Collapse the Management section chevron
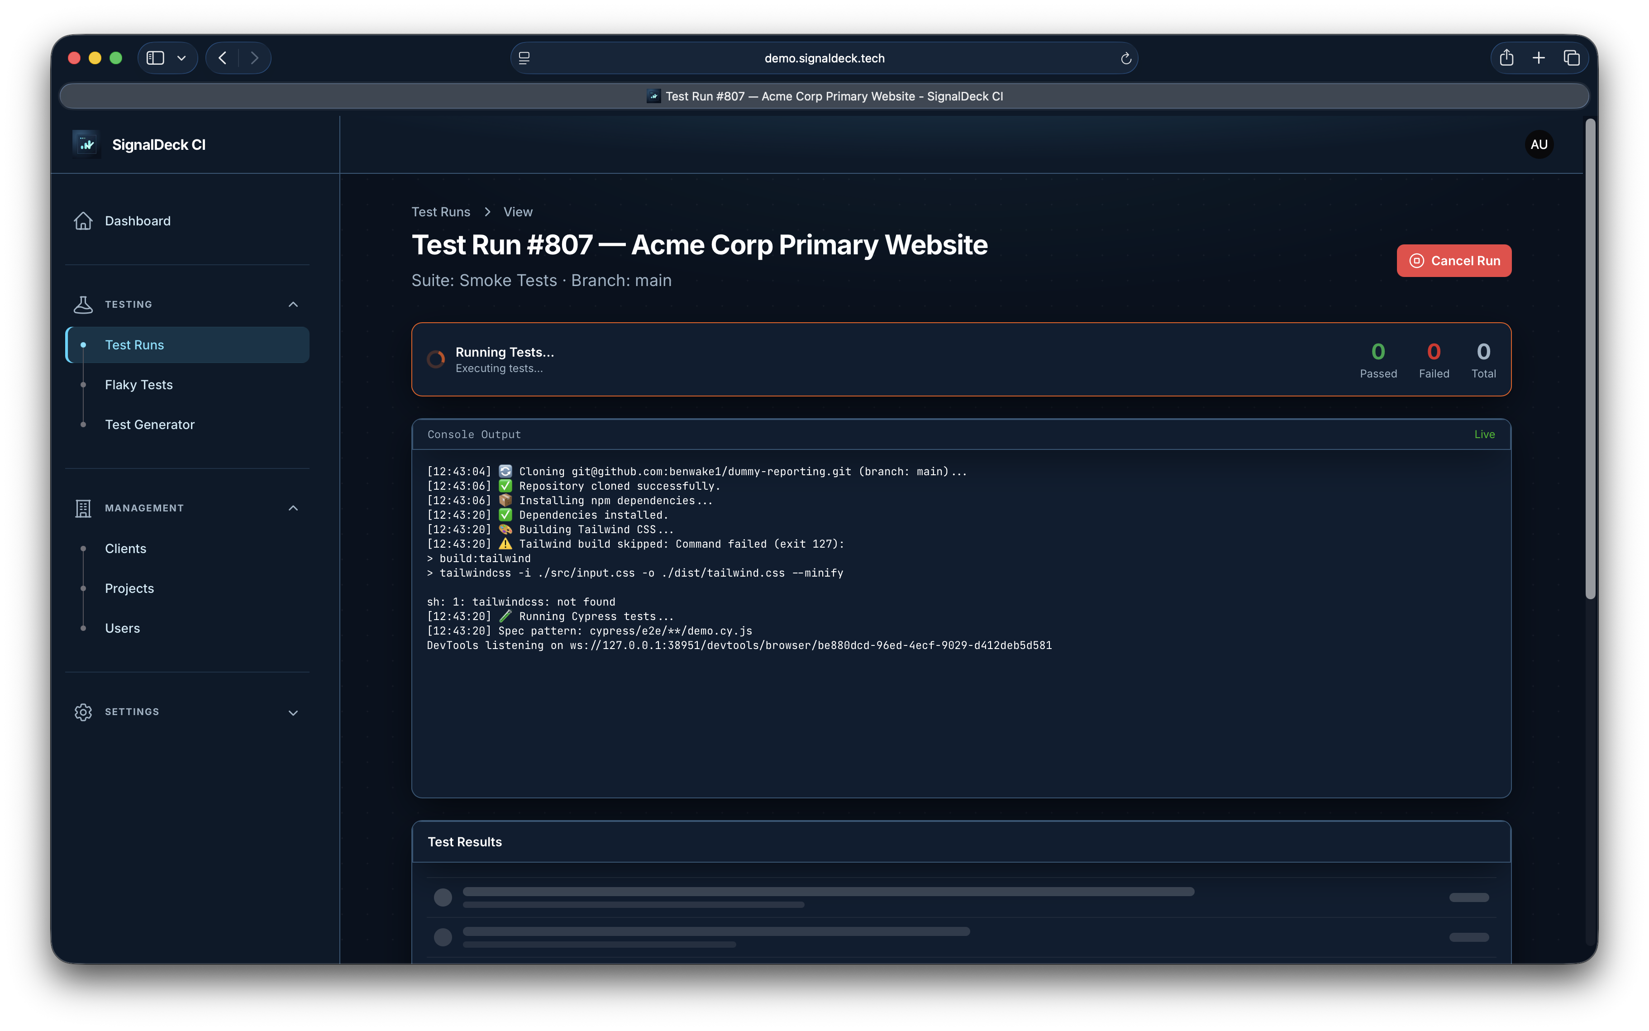 point(293,508)
